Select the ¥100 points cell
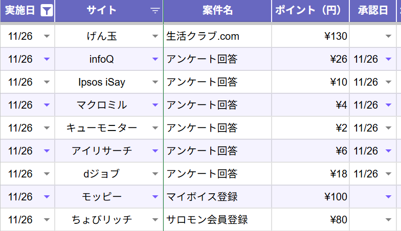Screen dimensions: 401x231 pos(310,197)
